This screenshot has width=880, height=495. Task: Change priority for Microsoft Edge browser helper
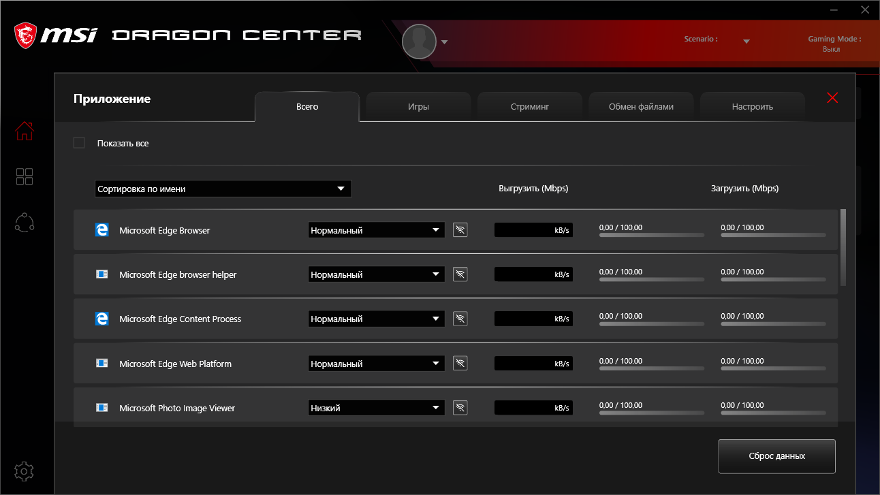(x=376, y=274)
